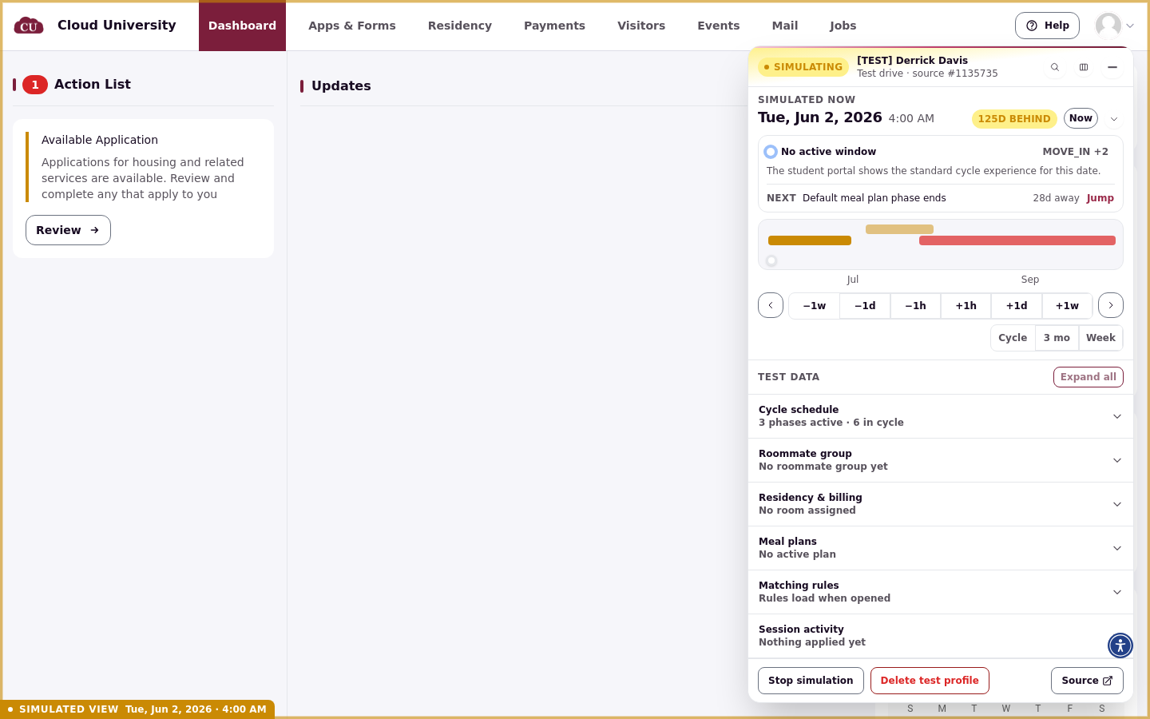The image size is (1150, 719).
Task: Expand the Cycle schedule section
Action: pyautogui.click(x=941, y=416)
